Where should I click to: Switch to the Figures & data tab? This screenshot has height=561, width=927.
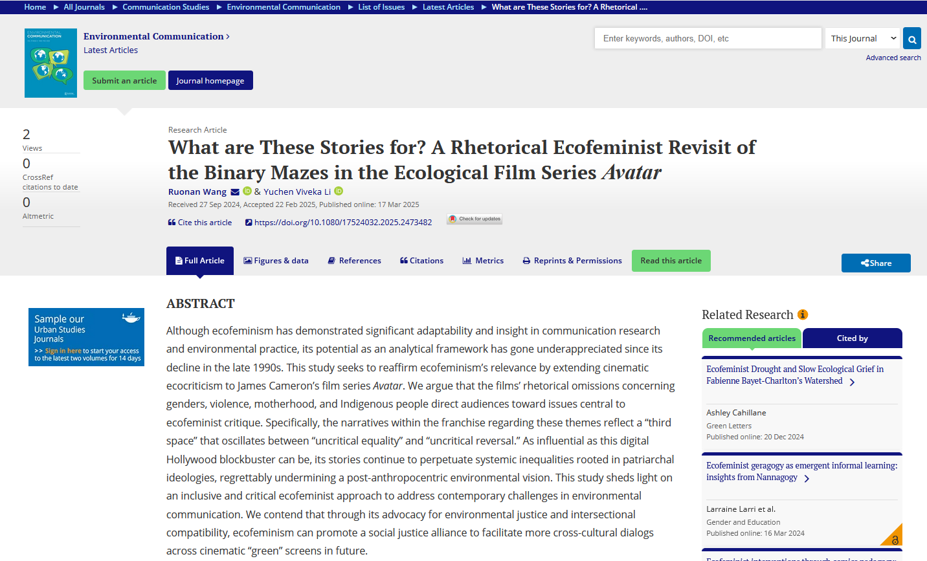[276, 261]
